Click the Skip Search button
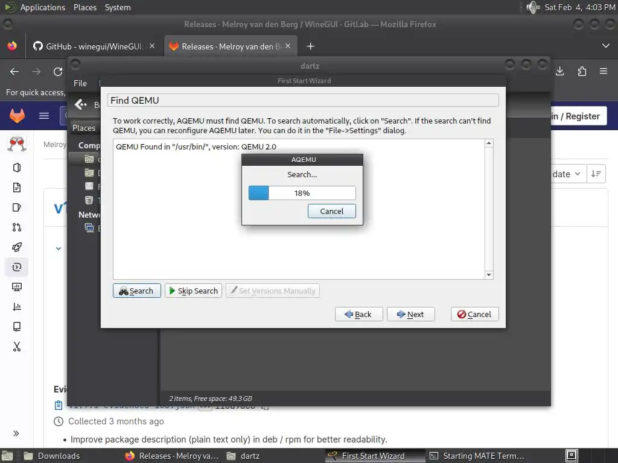The width and height of the screenshot is (618, 463). tap(193, 291)
